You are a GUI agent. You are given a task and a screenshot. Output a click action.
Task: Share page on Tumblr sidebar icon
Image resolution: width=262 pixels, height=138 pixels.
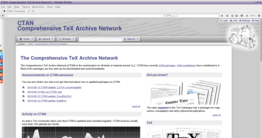click(1, 78)
